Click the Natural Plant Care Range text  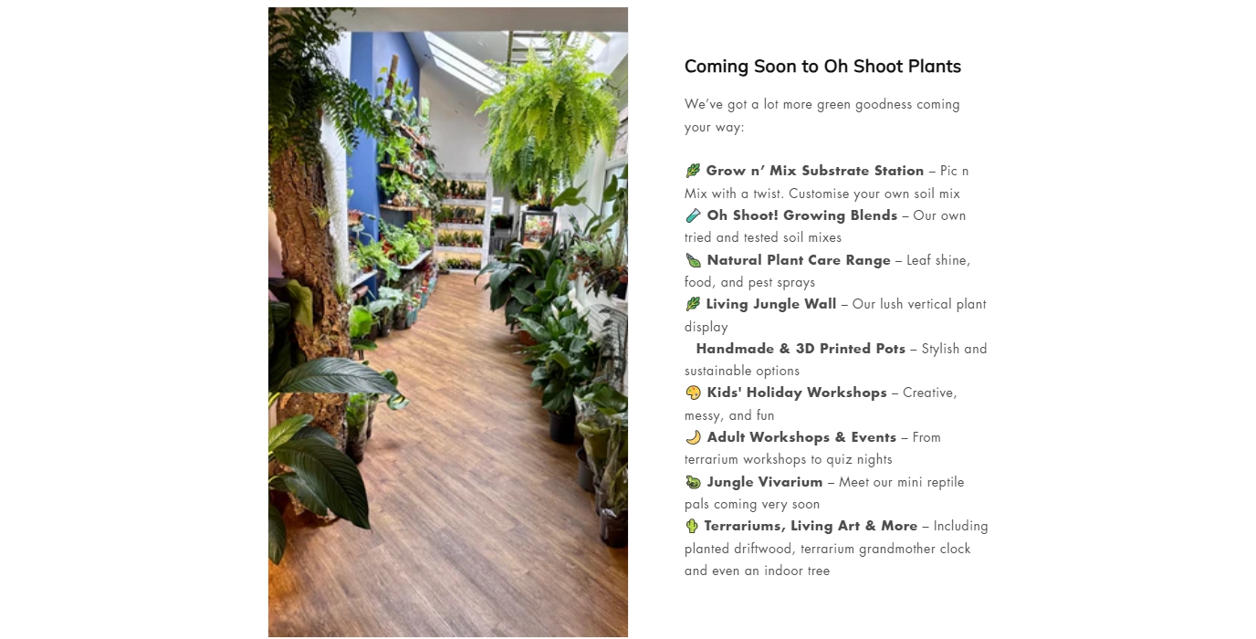click(x=798, y=260)
